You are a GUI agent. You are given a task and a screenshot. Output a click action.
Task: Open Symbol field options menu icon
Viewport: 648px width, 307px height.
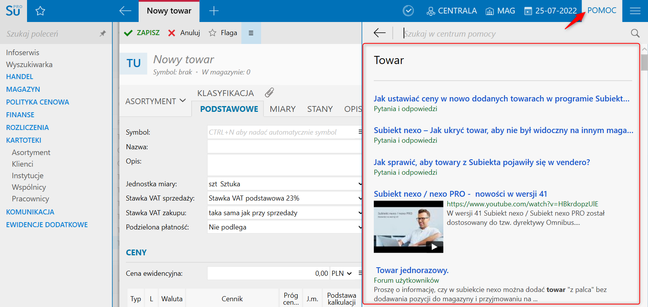click(360, 132)
